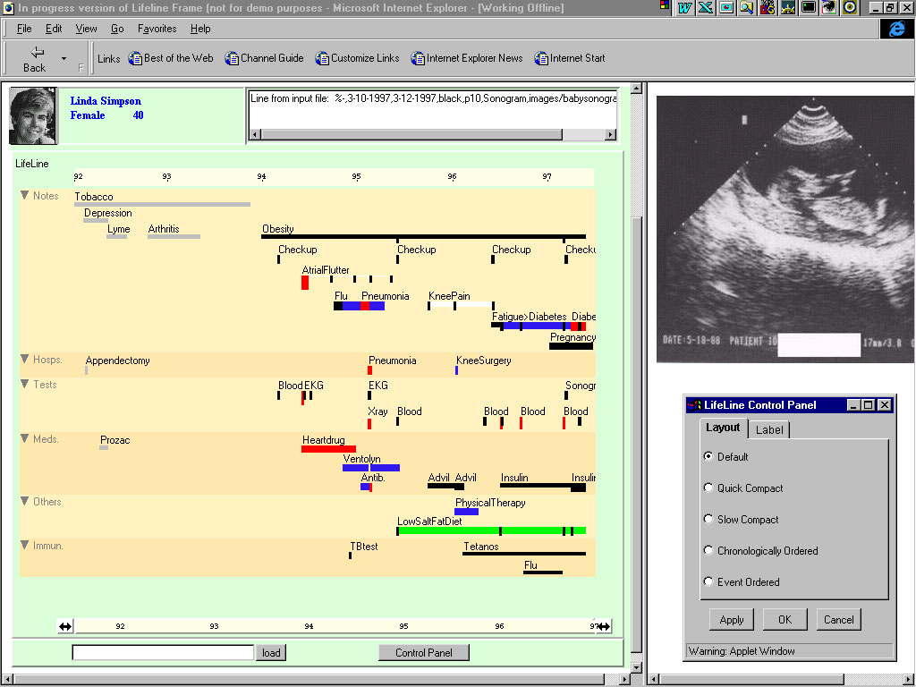This screenshot has width=916, height=687.
Task: Click the ship wheel icon in shortcut bar
Action: pos(788,7)
